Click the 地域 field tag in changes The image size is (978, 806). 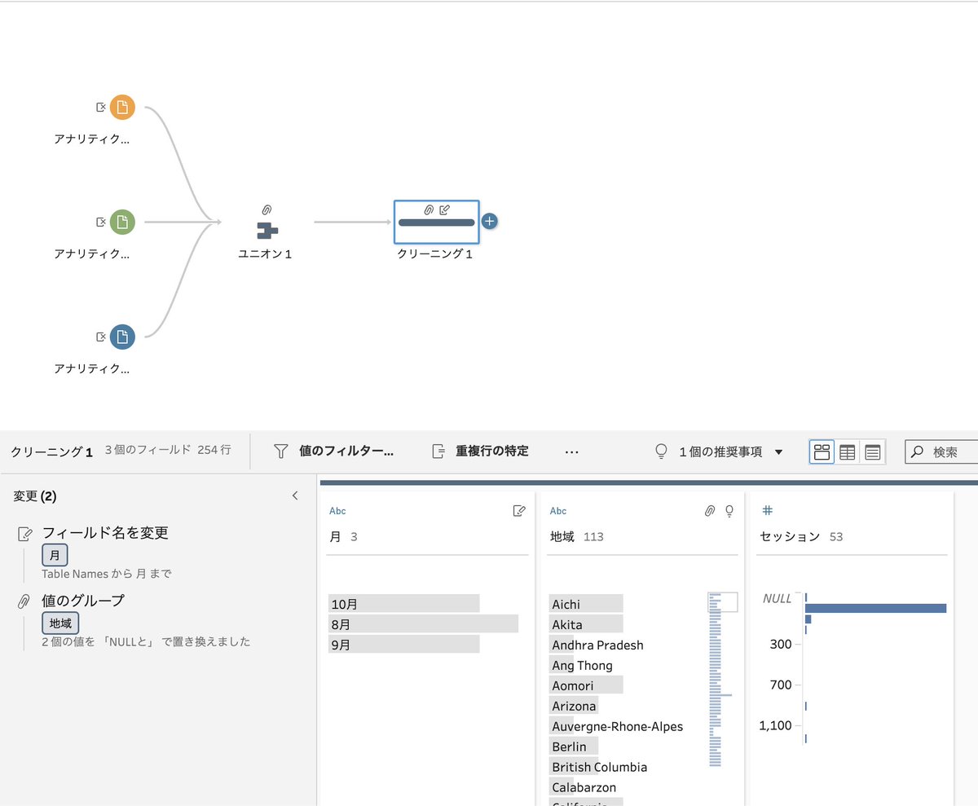click(x=60, y=623)
